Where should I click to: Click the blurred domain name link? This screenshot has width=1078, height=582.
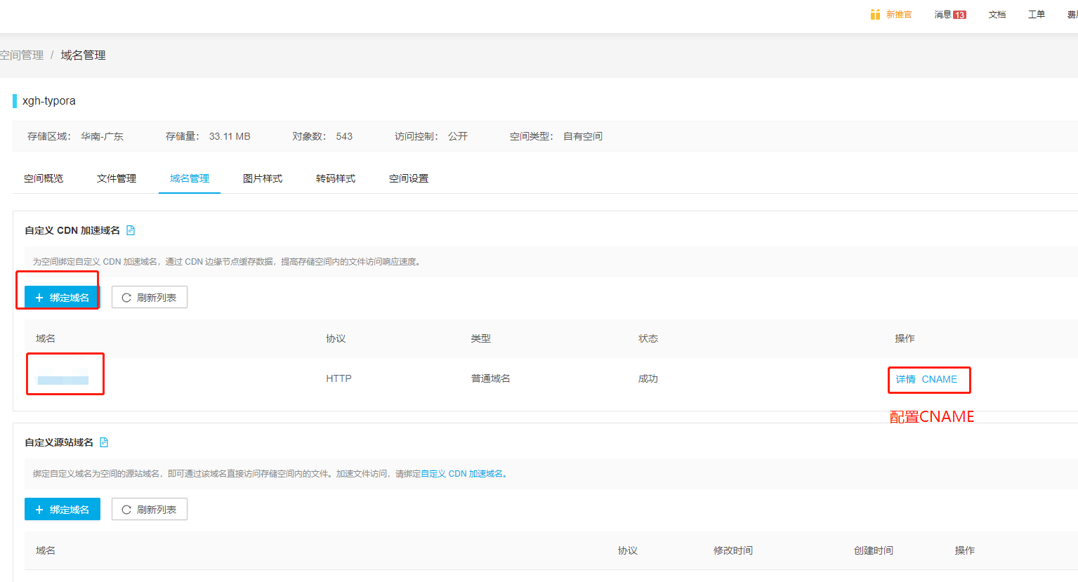(63, 379)
